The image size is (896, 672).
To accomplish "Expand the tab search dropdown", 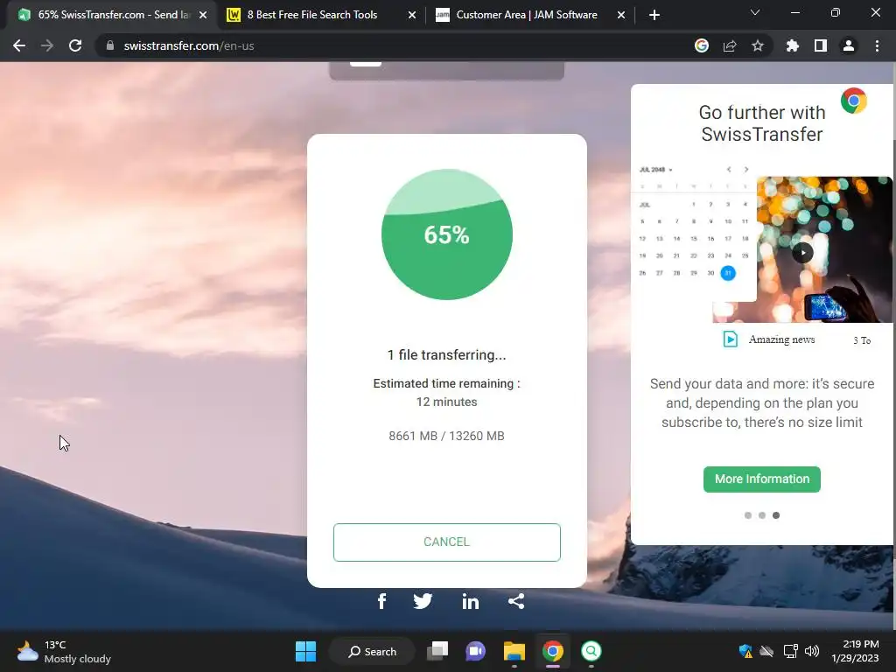I will 755,12.
